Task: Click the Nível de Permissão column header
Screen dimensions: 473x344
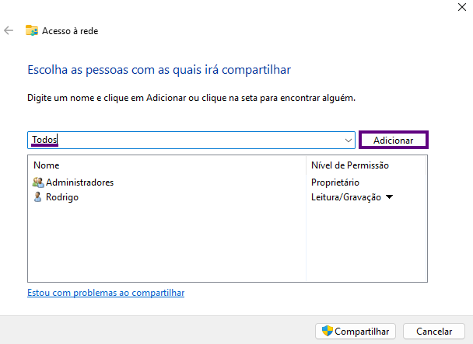Action: pos(349,165)
